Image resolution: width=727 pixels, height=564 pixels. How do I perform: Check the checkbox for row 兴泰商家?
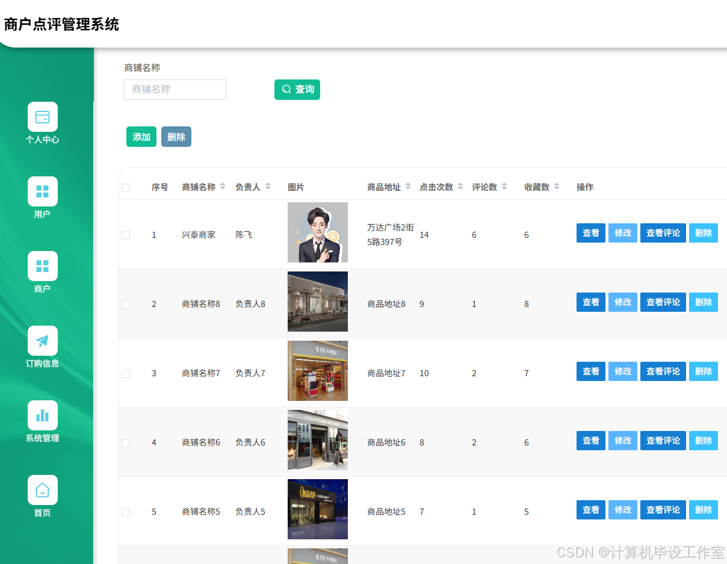point(126,235)
